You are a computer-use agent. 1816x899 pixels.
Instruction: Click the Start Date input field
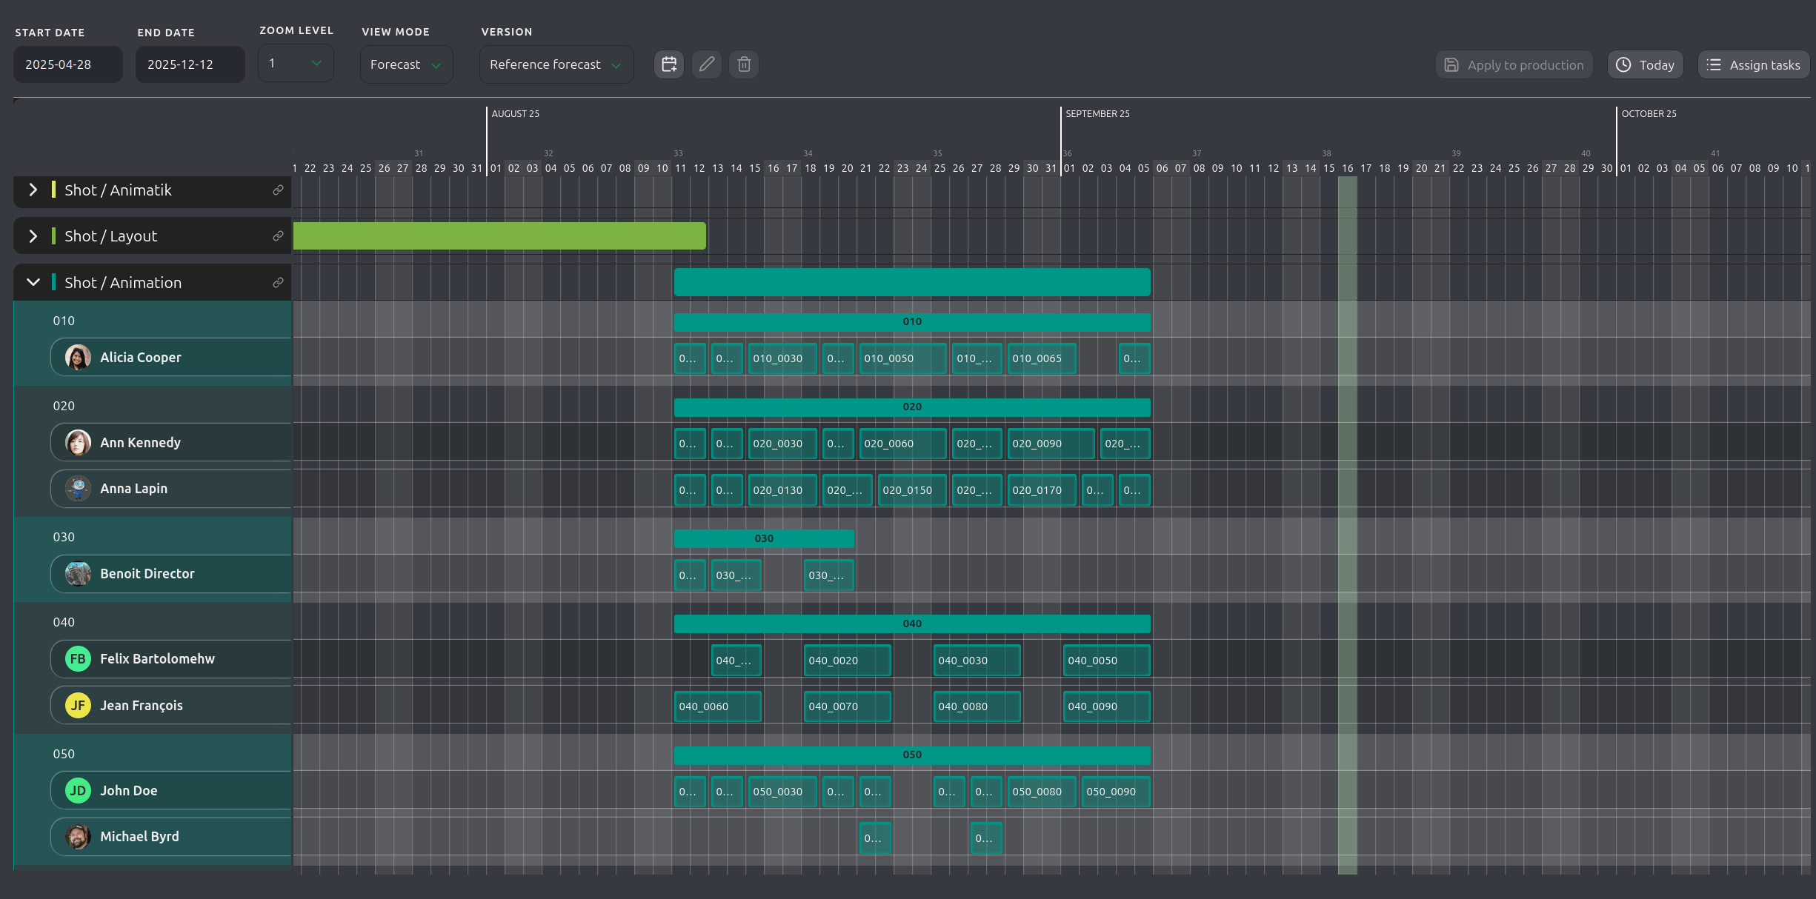click(67, 64)
